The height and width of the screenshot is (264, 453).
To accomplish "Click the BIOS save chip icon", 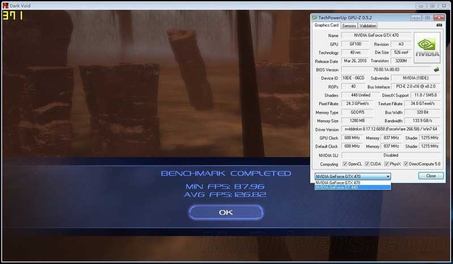I will (x=436, y=70).
